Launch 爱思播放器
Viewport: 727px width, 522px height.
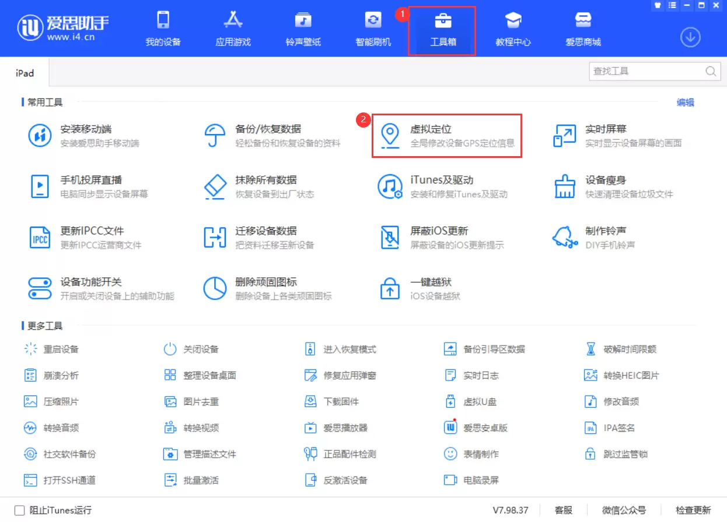click(336, 428)
